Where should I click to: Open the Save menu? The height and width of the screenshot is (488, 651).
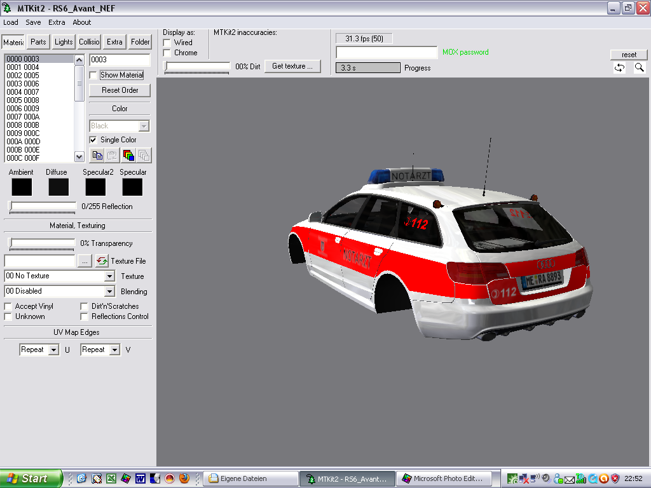click(33, 22)
